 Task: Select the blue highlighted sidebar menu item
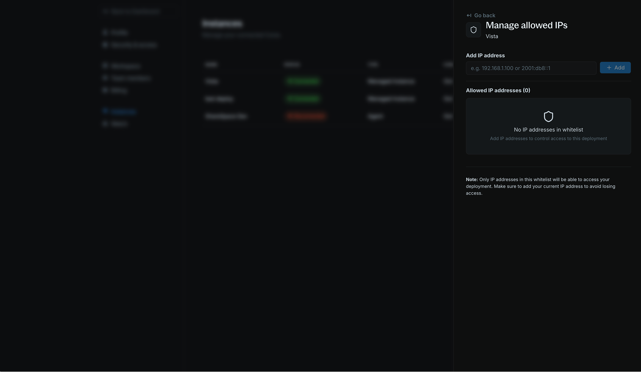[123, 111]
